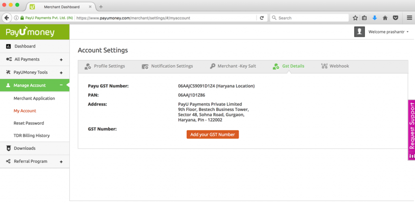Viewport: 415px width, 203px height.
Task: Select the Gst Details tab
Action: (x=289, y=66)
